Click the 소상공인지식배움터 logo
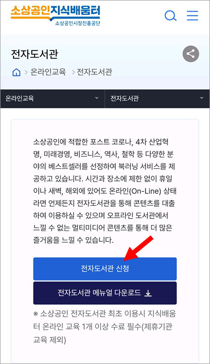This screenshot has width=210, height=364. (56, 13)
